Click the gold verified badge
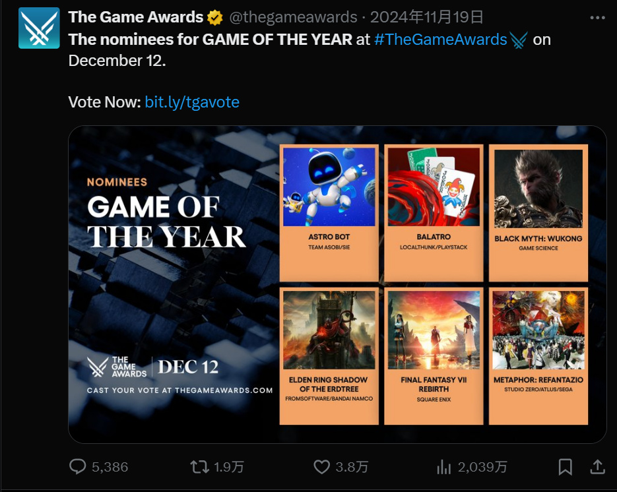617x492 pixels. tap(215, 17)
